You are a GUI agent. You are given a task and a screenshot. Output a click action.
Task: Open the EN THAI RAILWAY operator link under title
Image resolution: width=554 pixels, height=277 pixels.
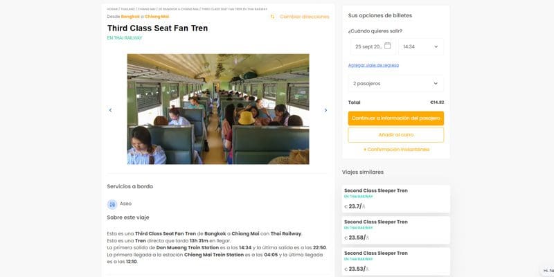pos(125,38)
